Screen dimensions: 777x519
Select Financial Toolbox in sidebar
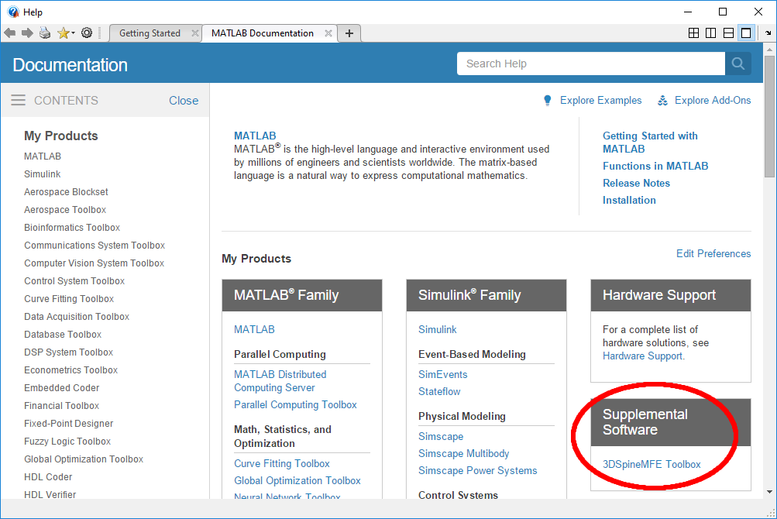click(x=61, y=406)
